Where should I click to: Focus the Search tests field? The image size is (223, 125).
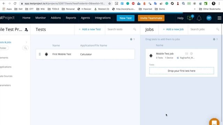pyautogui.click(x=120, y=29)
